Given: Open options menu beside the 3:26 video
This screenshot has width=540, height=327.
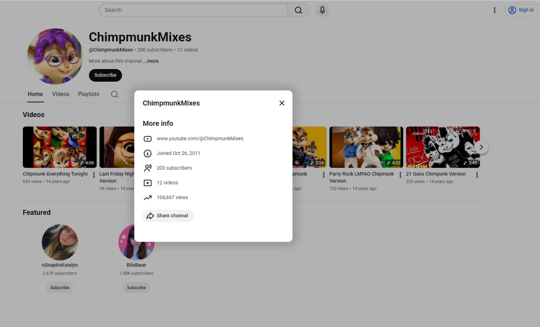Looking at the screenshot, I should [x=324, y=175].
